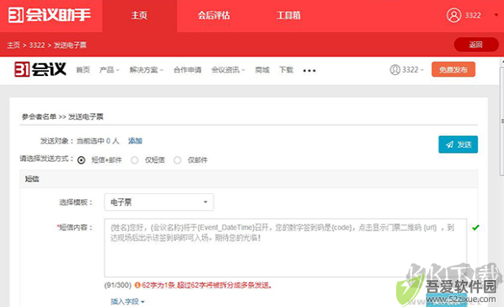Click the three-dots more menu icon

tap(309, 71)
